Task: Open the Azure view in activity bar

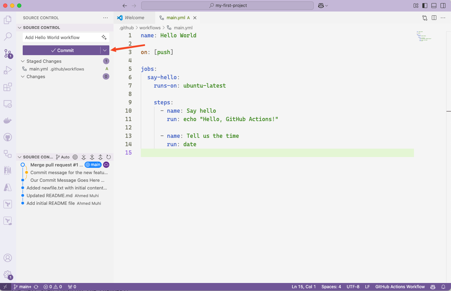Action: (8, 187)
